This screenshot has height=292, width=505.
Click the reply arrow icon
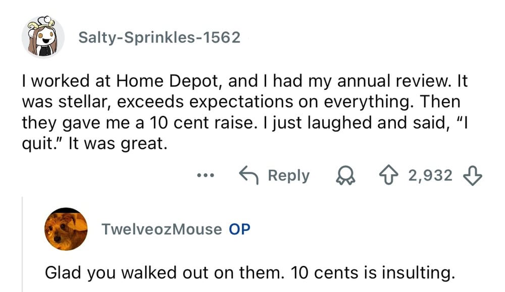[x=249, y=175]
